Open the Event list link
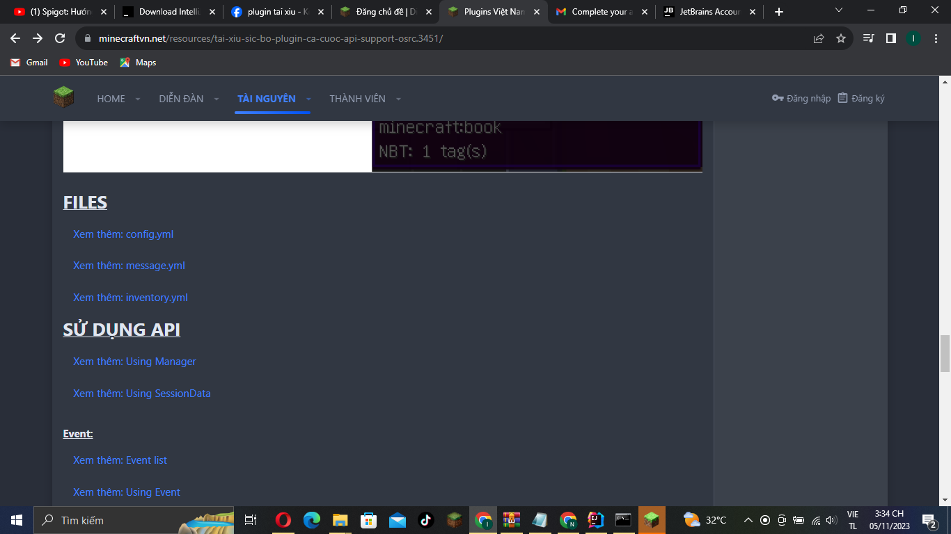The width and height of the screenshot is (951, 534). 120,460
